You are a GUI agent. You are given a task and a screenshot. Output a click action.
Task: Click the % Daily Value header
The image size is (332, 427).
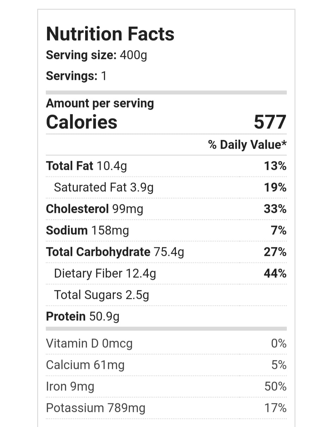click(247, 144)
